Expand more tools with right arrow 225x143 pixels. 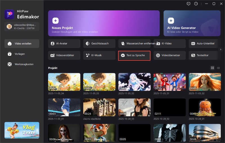[221, 49]
